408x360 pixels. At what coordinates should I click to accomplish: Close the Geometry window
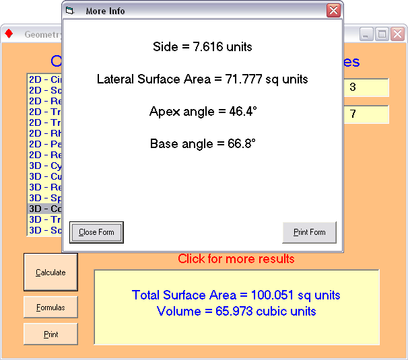[398, 34]
